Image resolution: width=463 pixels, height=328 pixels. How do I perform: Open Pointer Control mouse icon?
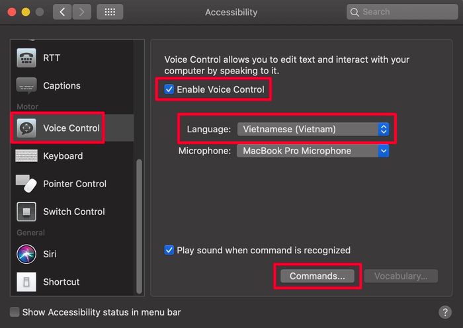click(x=26, y=184)
